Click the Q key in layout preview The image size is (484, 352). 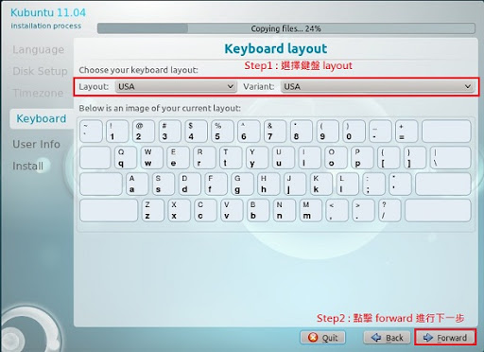point(126,157)
